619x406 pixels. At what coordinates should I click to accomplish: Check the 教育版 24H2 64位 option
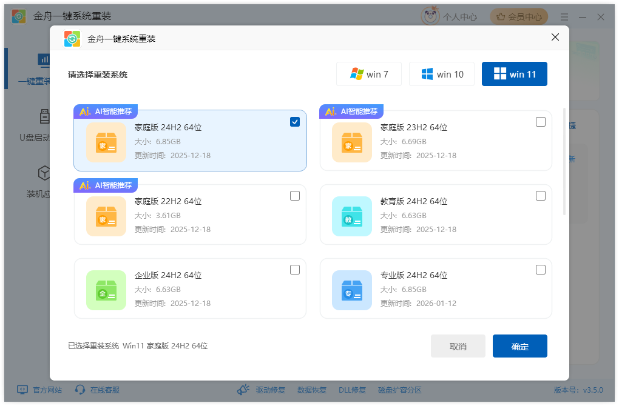click(541, 195)
